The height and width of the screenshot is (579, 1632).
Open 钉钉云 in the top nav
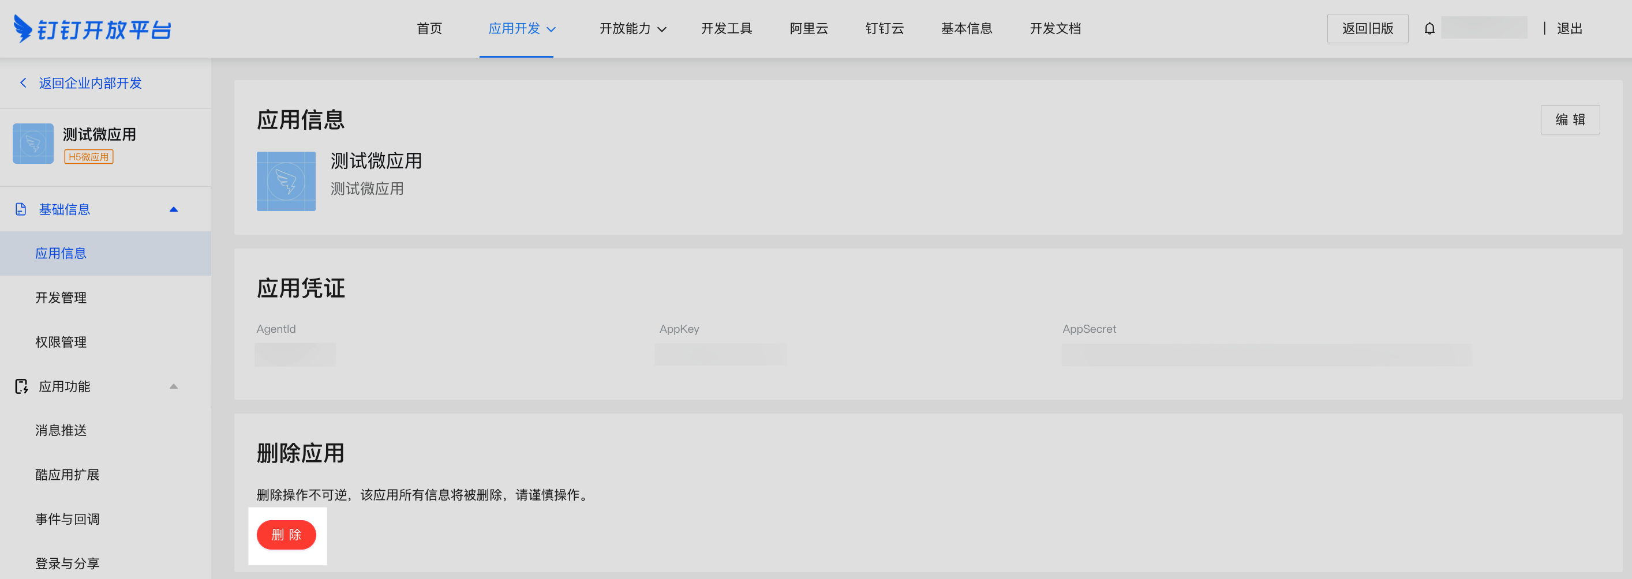[885, 28]
